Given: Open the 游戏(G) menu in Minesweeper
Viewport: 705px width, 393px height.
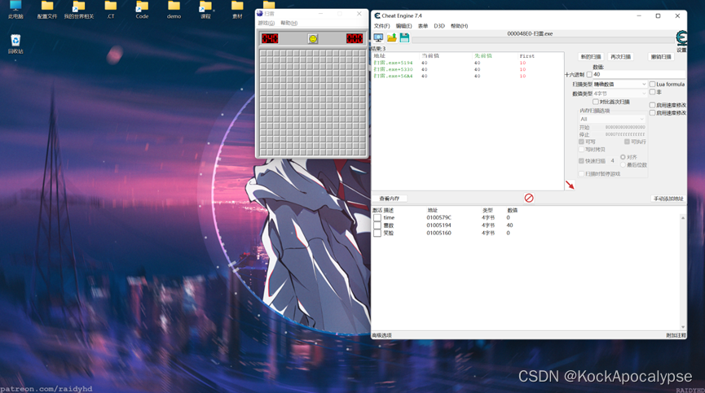Looking at the screenshot, I should coord(267,23).
